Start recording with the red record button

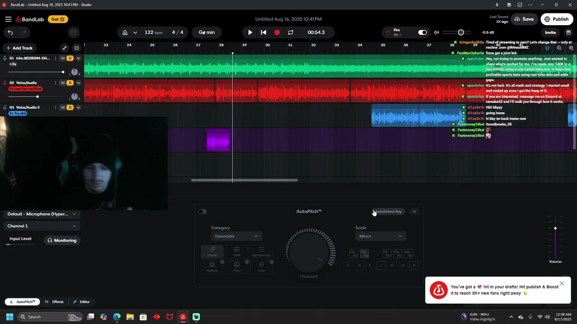pyautogui.click(x=277, y=32)
